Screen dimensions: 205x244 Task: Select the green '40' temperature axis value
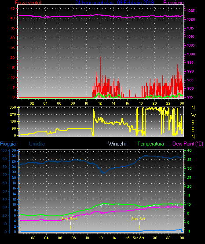point(189,150)
